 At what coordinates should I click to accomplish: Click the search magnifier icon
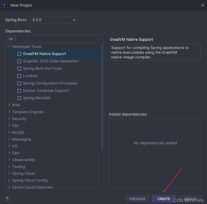click(11, 39)
